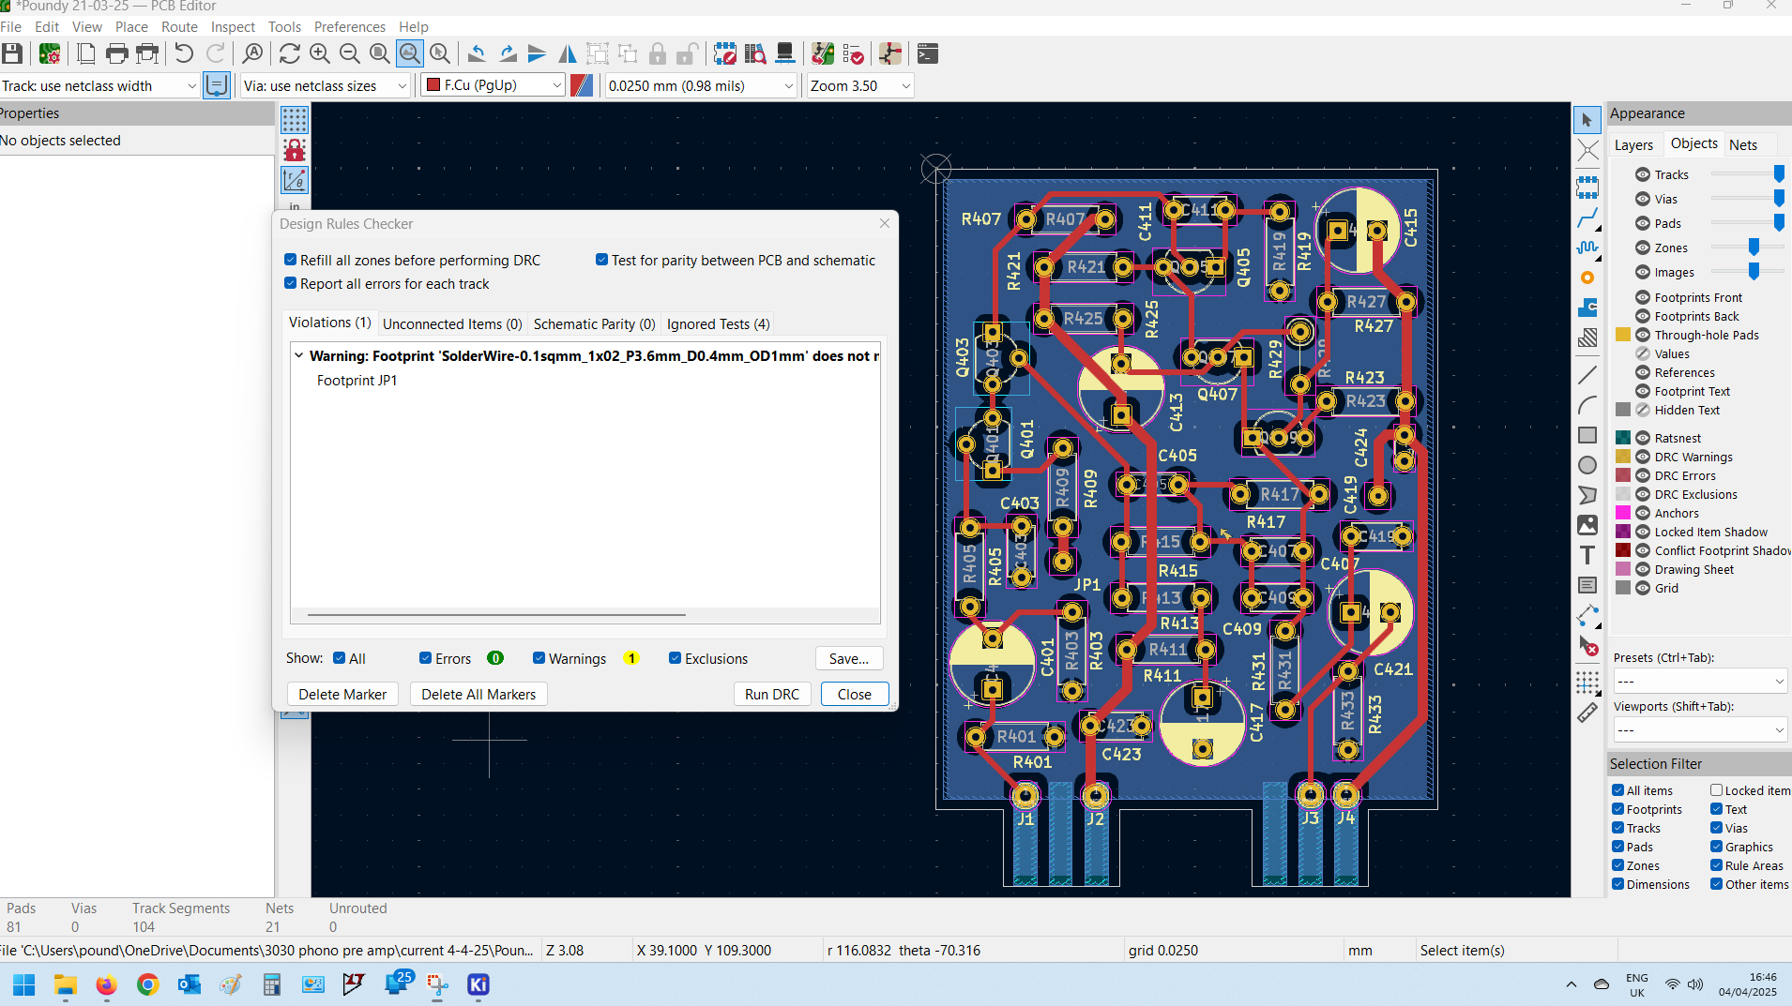
Task: Click the Close button in DRC dialog
Action: tap(855, 694)
